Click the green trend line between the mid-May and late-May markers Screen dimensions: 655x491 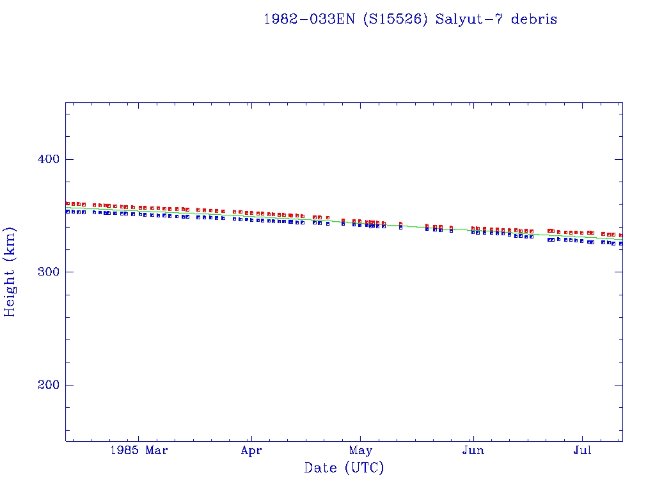pos(413,226)
